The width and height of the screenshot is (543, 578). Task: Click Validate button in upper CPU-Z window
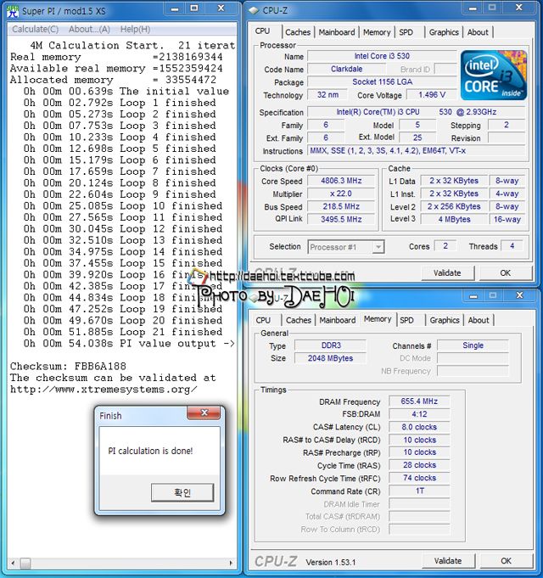point(447,273)
